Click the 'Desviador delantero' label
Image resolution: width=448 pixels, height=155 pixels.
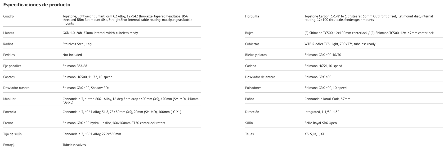pyautogui.click(x=260, y=77)
